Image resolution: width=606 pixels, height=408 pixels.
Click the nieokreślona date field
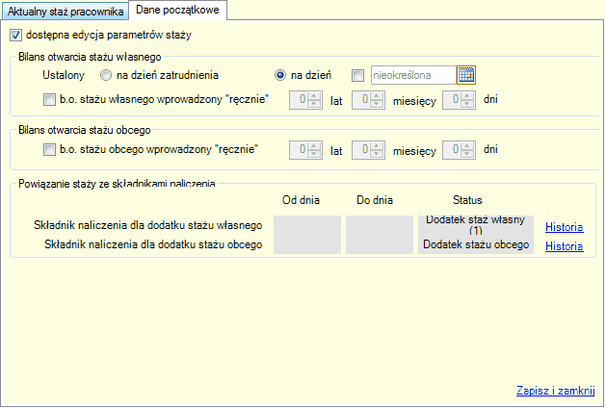(x=413, y=75)
